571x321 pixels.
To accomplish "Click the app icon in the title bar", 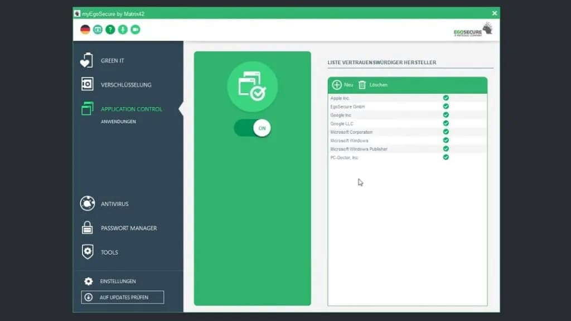I will (77, 13).
